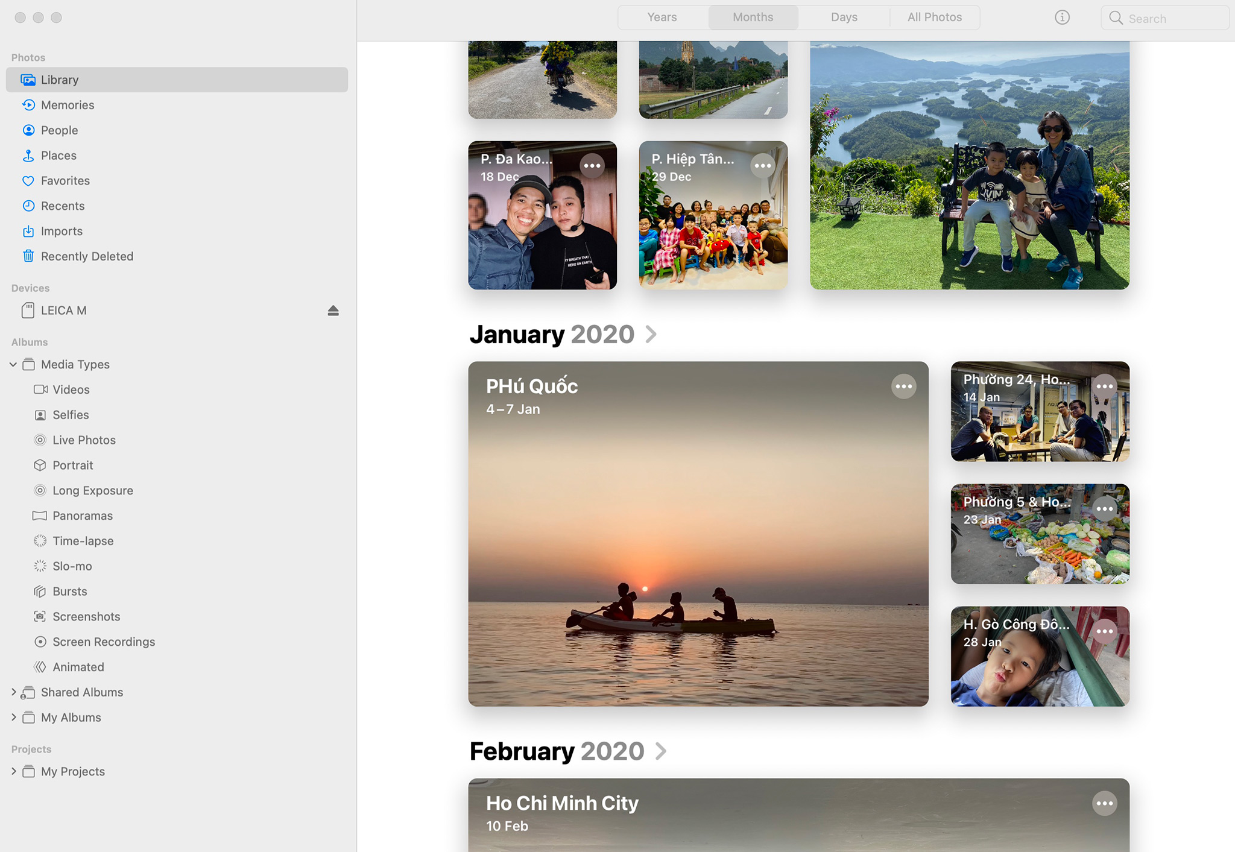This screenshot has width=1235, height=852.
Task: Open the flower bicycle road photo
Action: click(x=542, y=80)
